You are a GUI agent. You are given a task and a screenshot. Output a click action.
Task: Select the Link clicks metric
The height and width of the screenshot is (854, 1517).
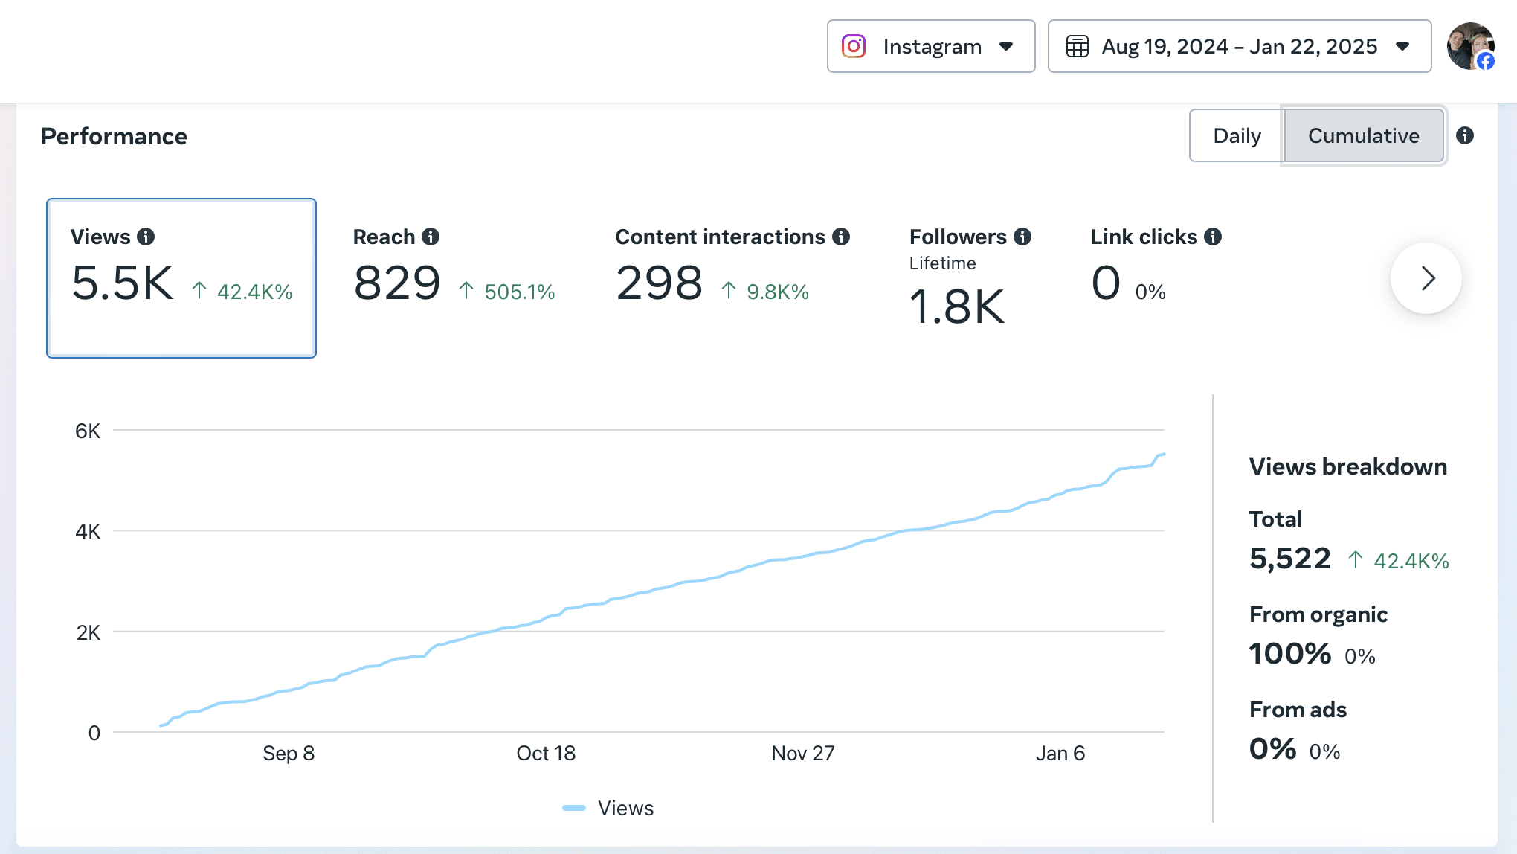(1156, 266)
